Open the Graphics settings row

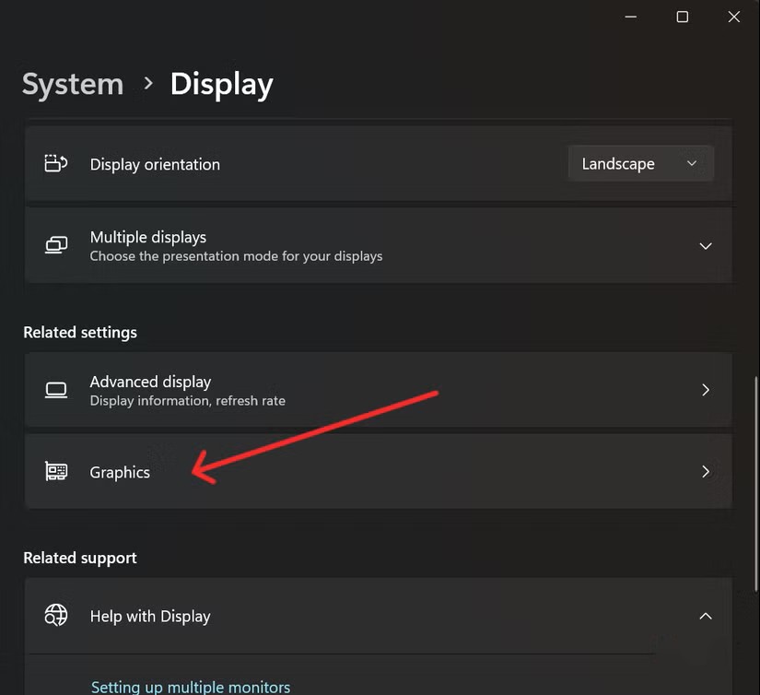[368, 471]
